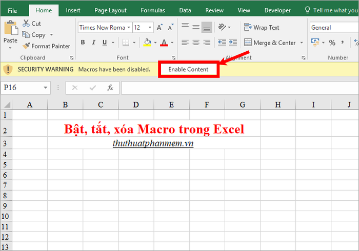The width and height of the screenshot is (359, 251).
Task: Toggle Underline formatting
Action: (x=105, y=43)
